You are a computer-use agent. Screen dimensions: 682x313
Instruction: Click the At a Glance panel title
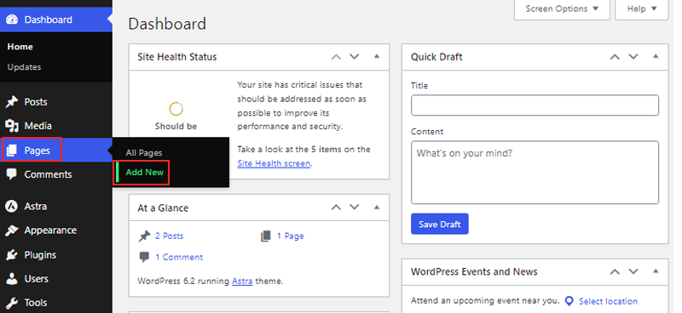pyautogui.click(x=163, y=208)
